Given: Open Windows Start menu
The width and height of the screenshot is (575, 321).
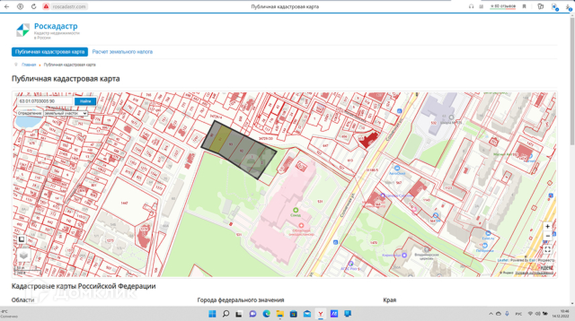Looking at the screenshot, I should 213,314.
